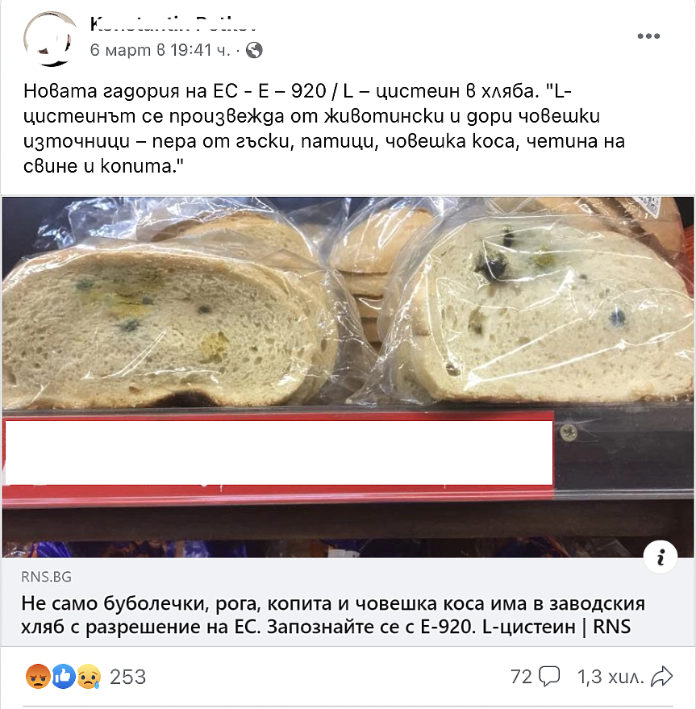
Task: Click the post text mentioning E – 920
Action: point(323,129)
